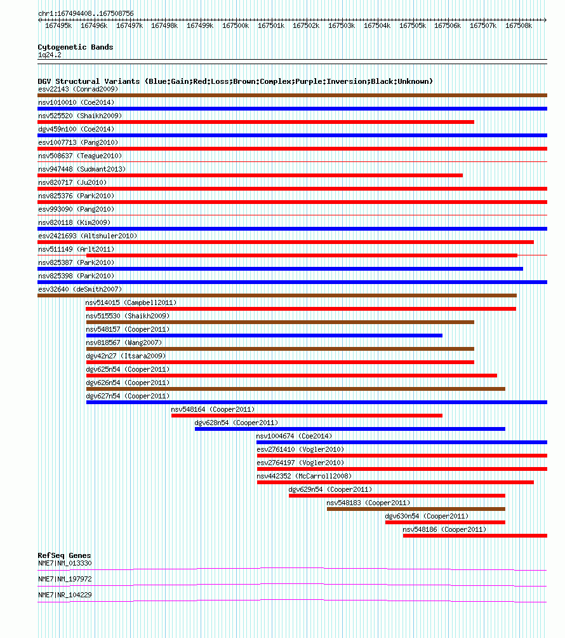The image size is (565, 638).
Task: Click the red bar under nsv525520
Action: (x=256, y=122)
